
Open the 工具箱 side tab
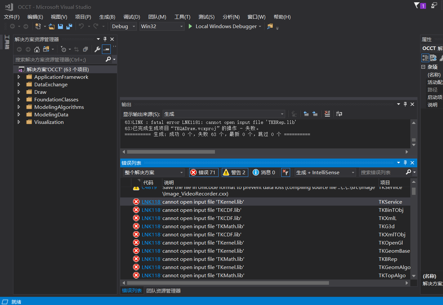[7, 42]
